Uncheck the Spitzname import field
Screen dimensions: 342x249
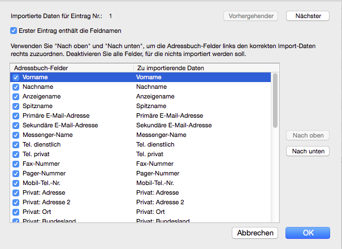coord(16,106)
